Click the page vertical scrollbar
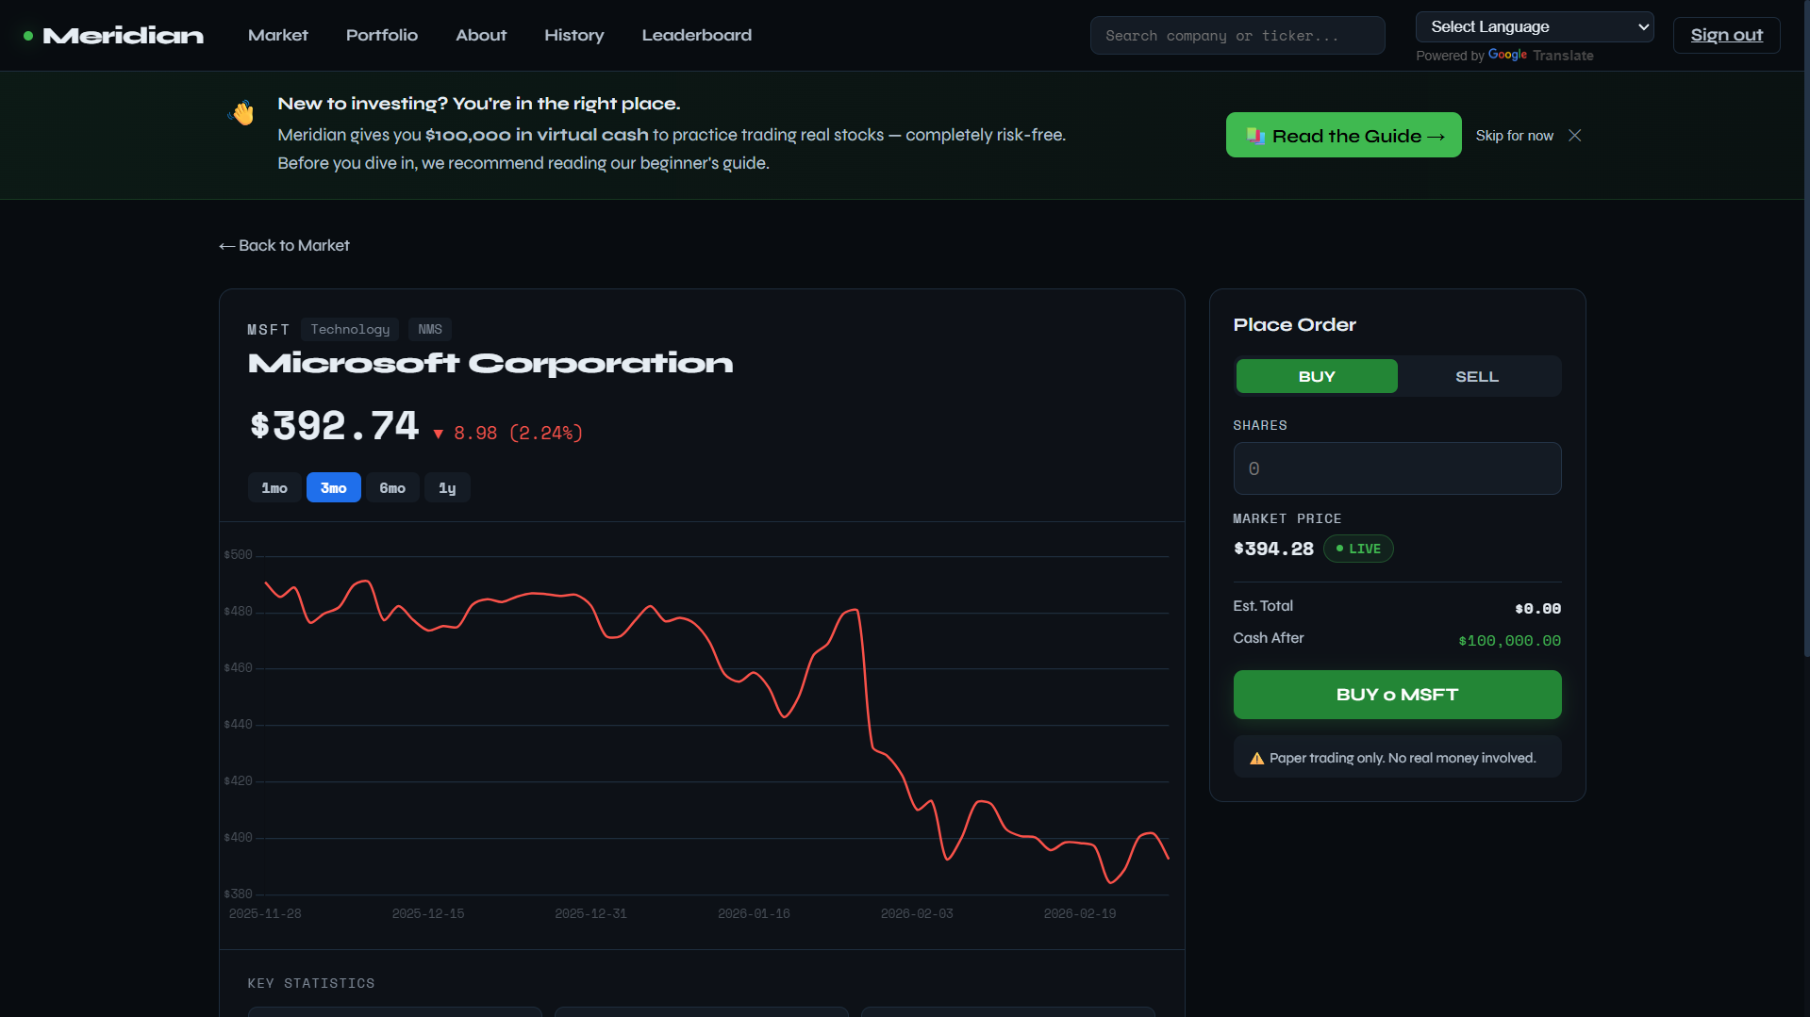The image size is (1810, 1017). coord(1806,330)
